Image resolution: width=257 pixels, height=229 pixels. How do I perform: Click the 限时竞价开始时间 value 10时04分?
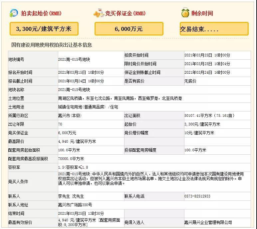tap(207, 64)
